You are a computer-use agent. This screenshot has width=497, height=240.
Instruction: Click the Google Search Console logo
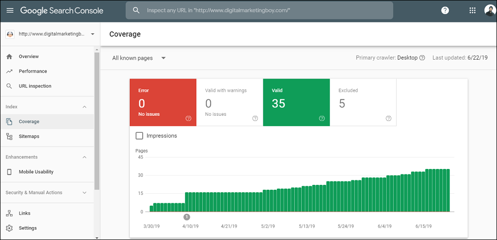[62, 10]
